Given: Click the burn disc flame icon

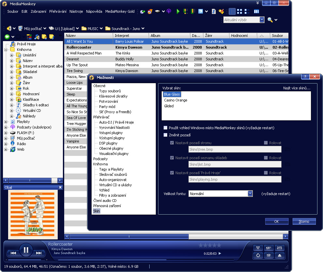Looking at the screenshot, I should click(150, 11).
